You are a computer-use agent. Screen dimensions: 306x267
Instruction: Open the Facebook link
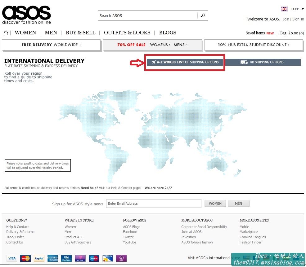130,232
